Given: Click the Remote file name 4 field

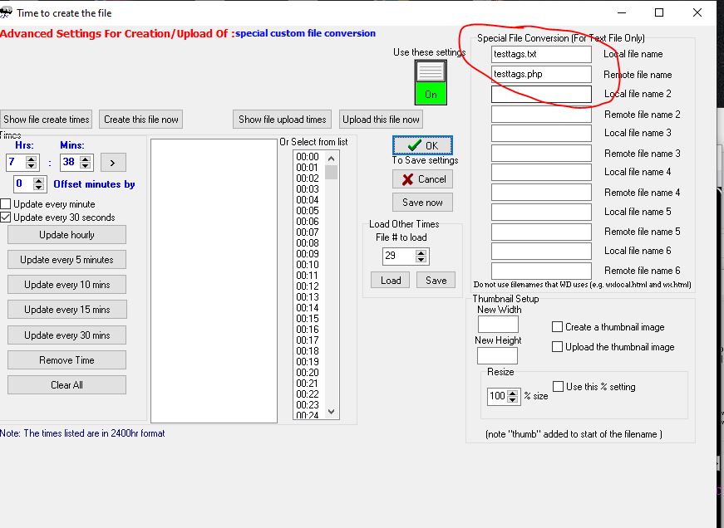Looking at the screenshot, I should [x=541, y=193].
